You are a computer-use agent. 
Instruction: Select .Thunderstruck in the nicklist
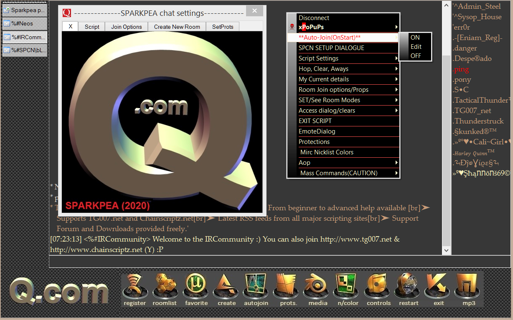click(478, 121)
